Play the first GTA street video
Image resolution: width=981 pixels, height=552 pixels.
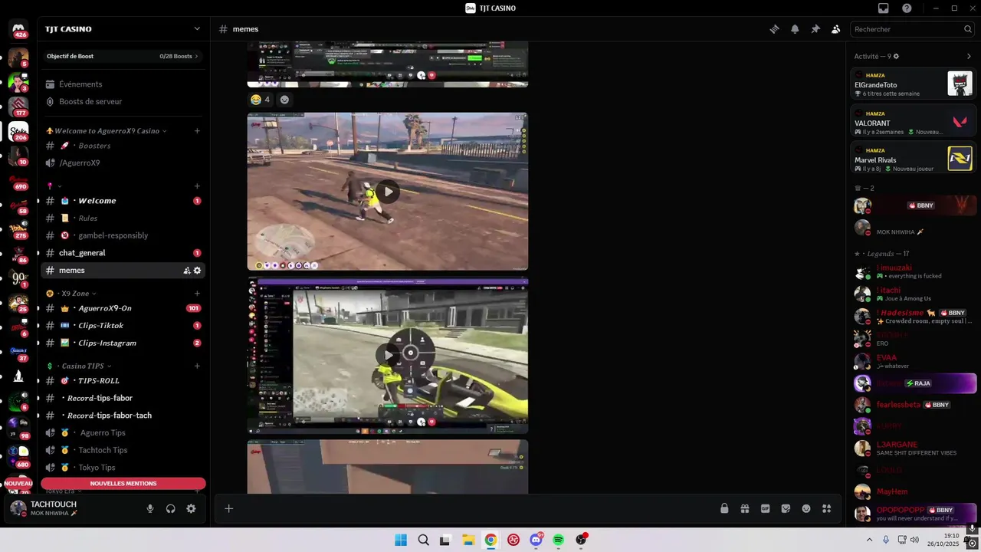[x=388, y=192]
